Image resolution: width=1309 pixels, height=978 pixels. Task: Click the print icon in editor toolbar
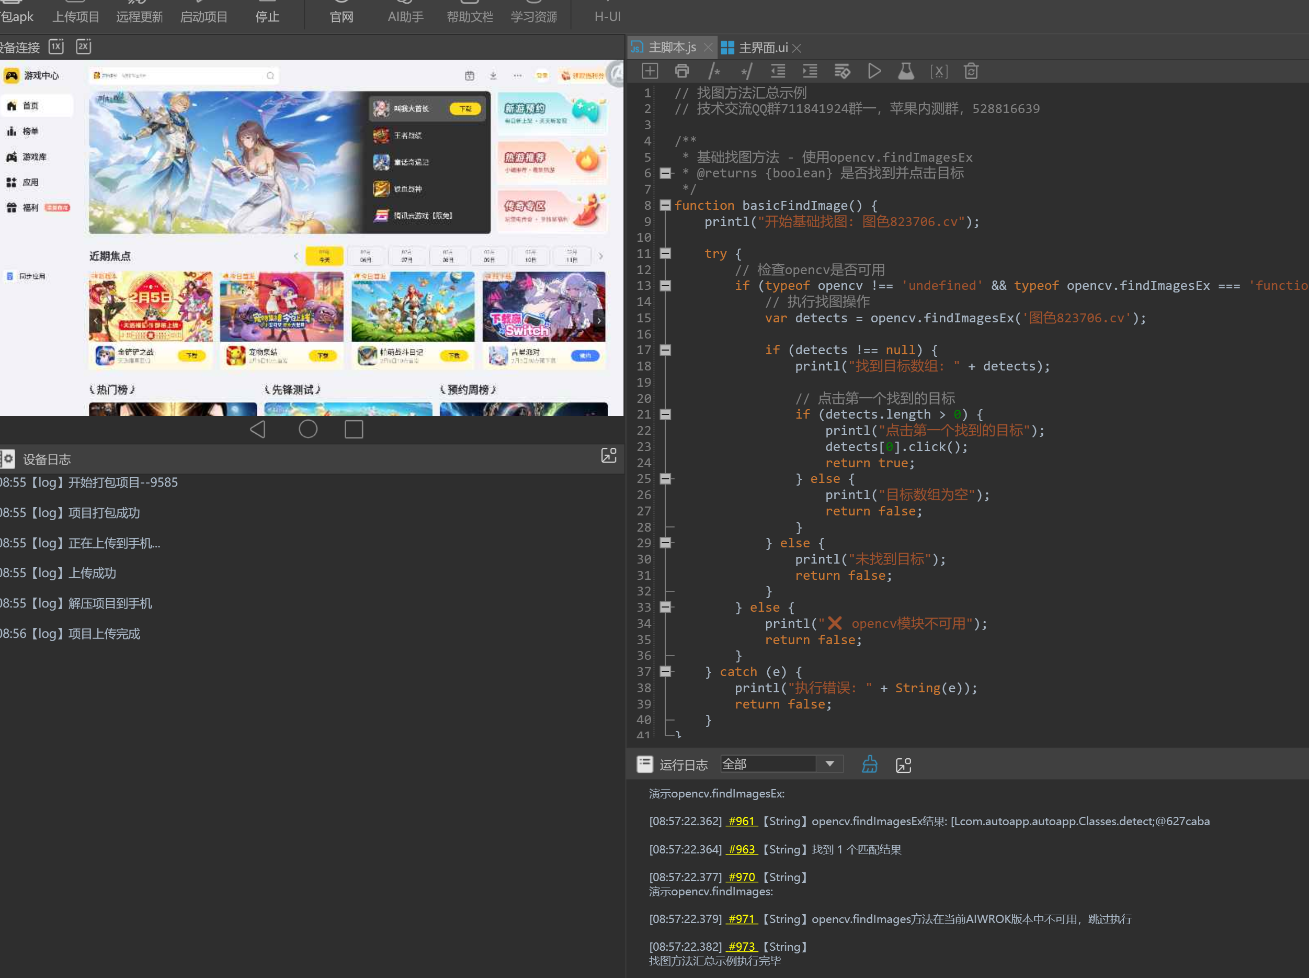[x=682, y=71]
